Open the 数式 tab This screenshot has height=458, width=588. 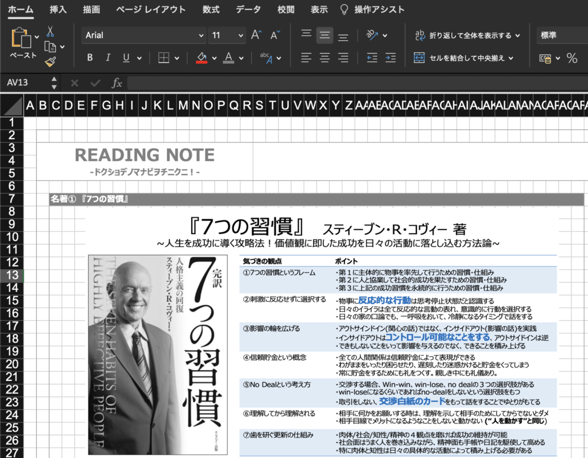coord(211,9)
